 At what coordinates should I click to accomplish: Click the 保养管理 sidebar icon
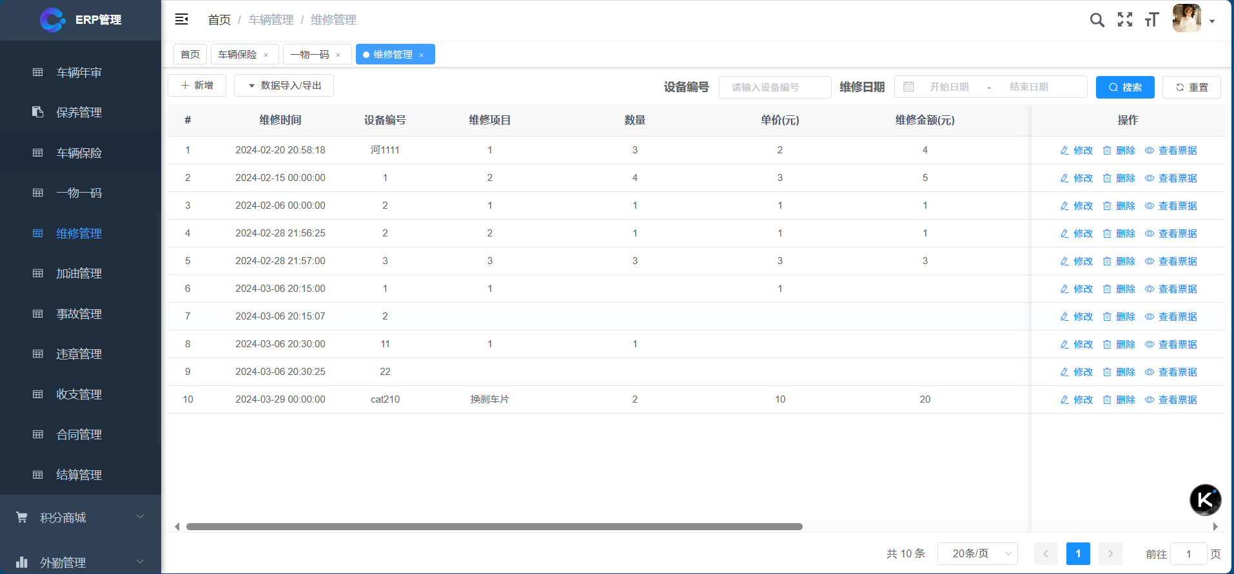pos(38,112)
